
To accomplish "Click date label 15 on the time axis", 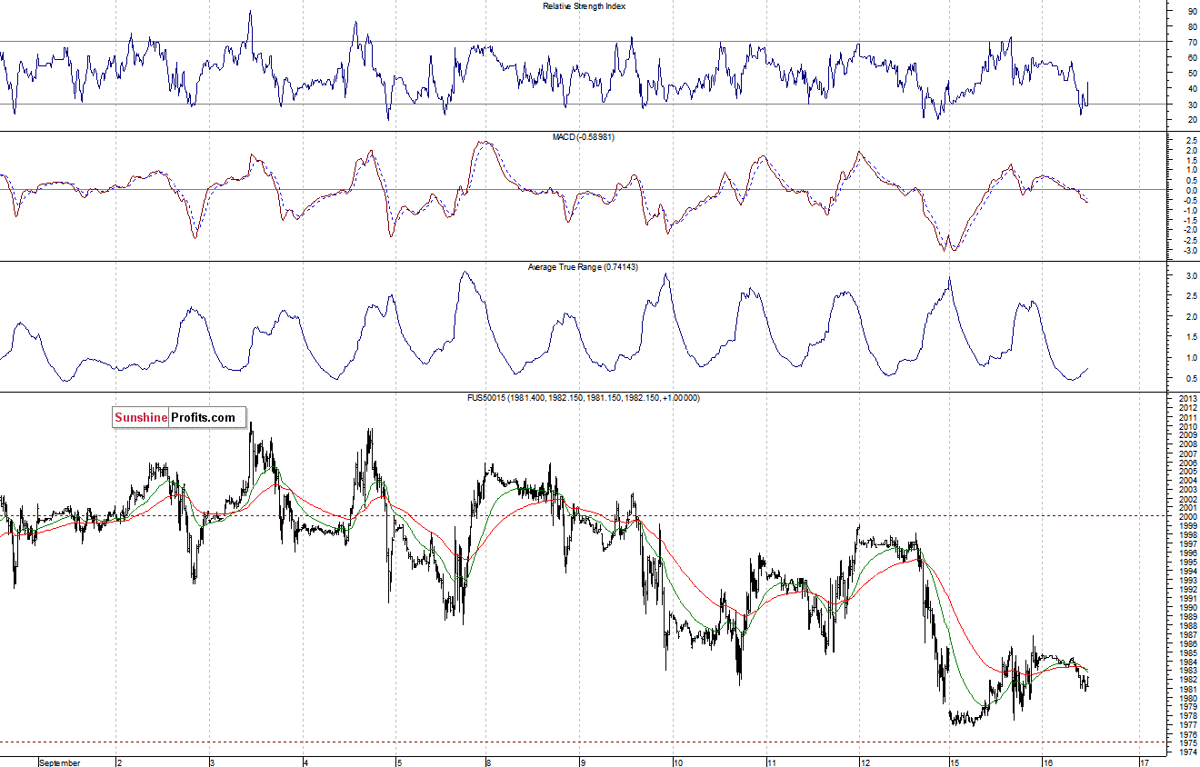I will pos(955,762).
